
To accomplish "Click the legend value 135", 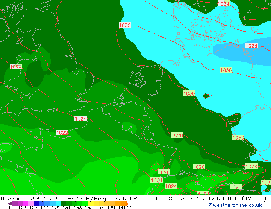I will click(x=88, y=207).
